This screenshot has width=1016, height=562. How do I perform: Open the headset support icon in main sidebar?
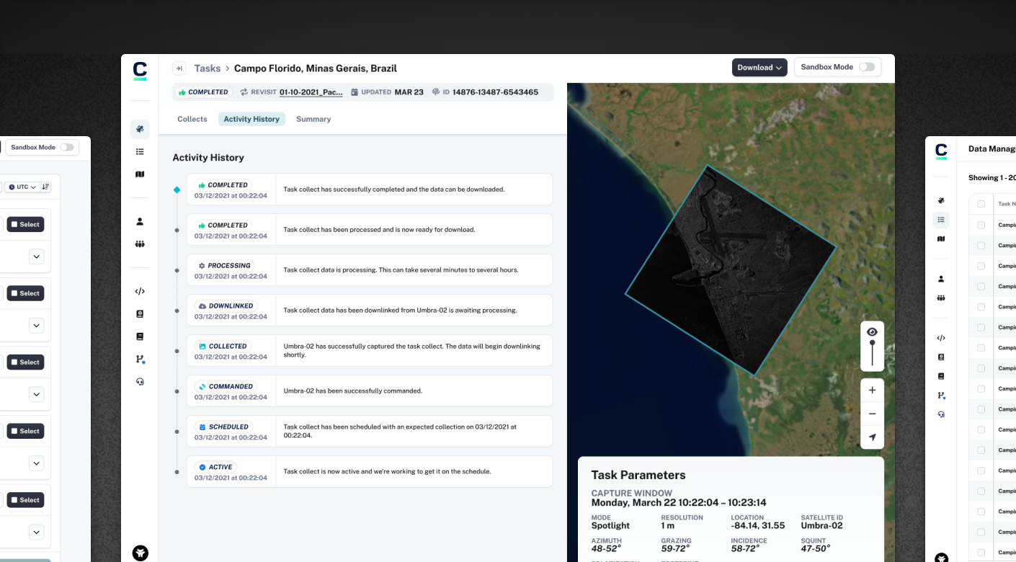coord(140,382)
